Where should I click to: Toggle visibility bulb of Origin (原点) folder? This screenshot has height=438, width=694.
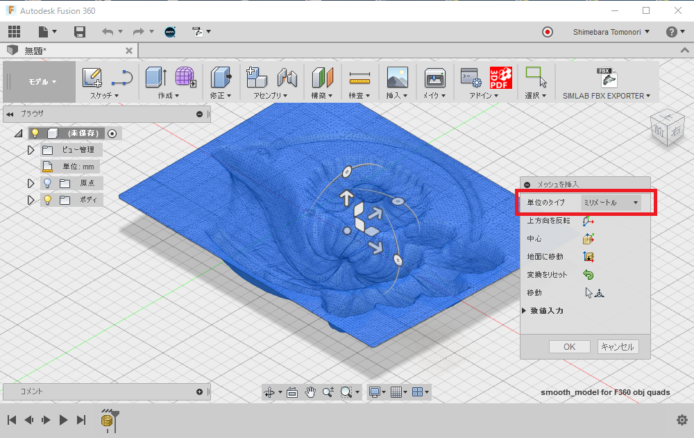48,183
